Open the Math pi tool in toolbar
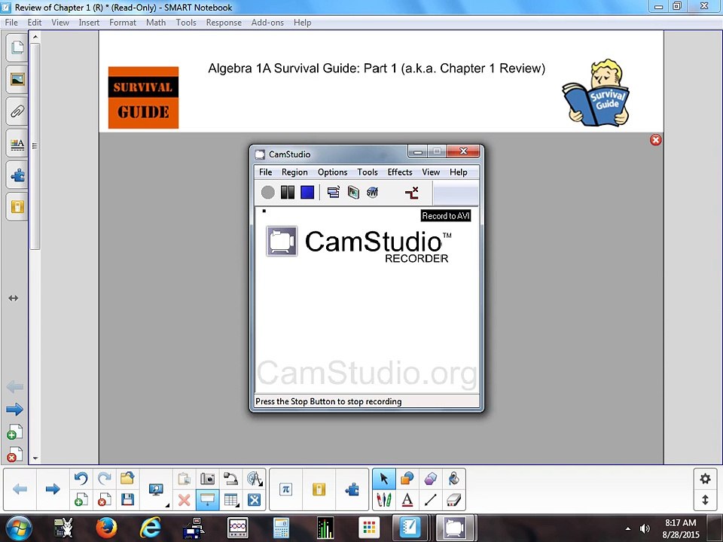The height and width of the screenshot is (542, 723). 286,489
